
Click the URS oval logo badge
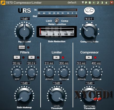click(89, 11)
